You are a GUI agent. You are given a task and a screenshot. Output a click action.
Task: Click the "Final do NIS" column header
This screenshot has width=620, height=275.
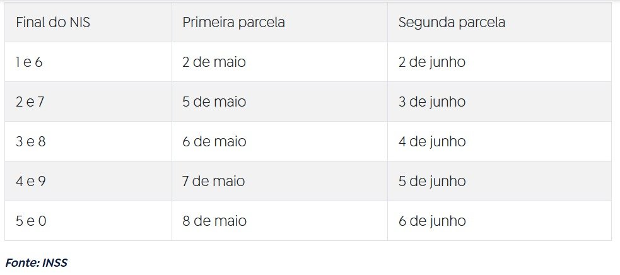[x=48, y=23]
